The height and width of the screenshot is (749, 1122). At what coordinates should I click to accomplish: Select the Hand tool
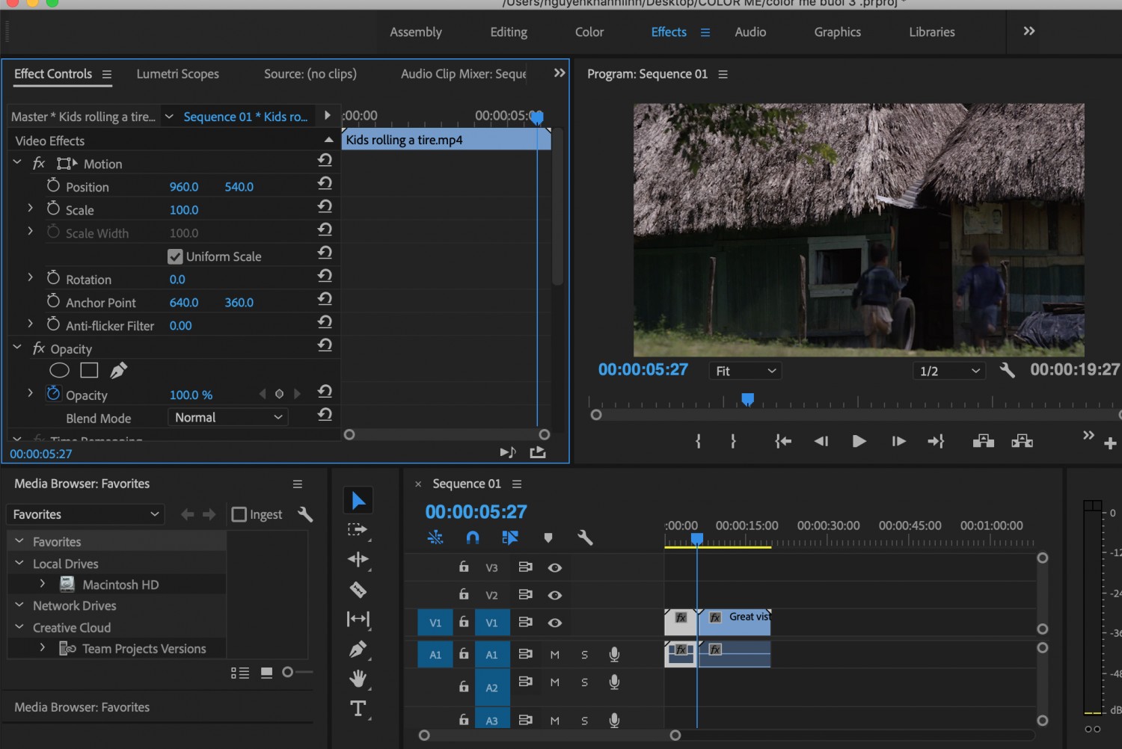[358, 679]
